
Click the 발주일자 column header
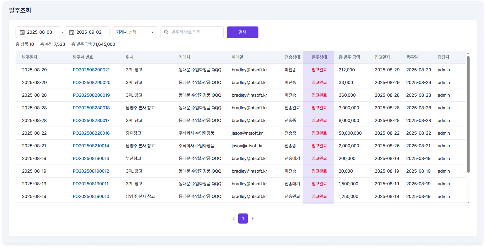point(30,57)
